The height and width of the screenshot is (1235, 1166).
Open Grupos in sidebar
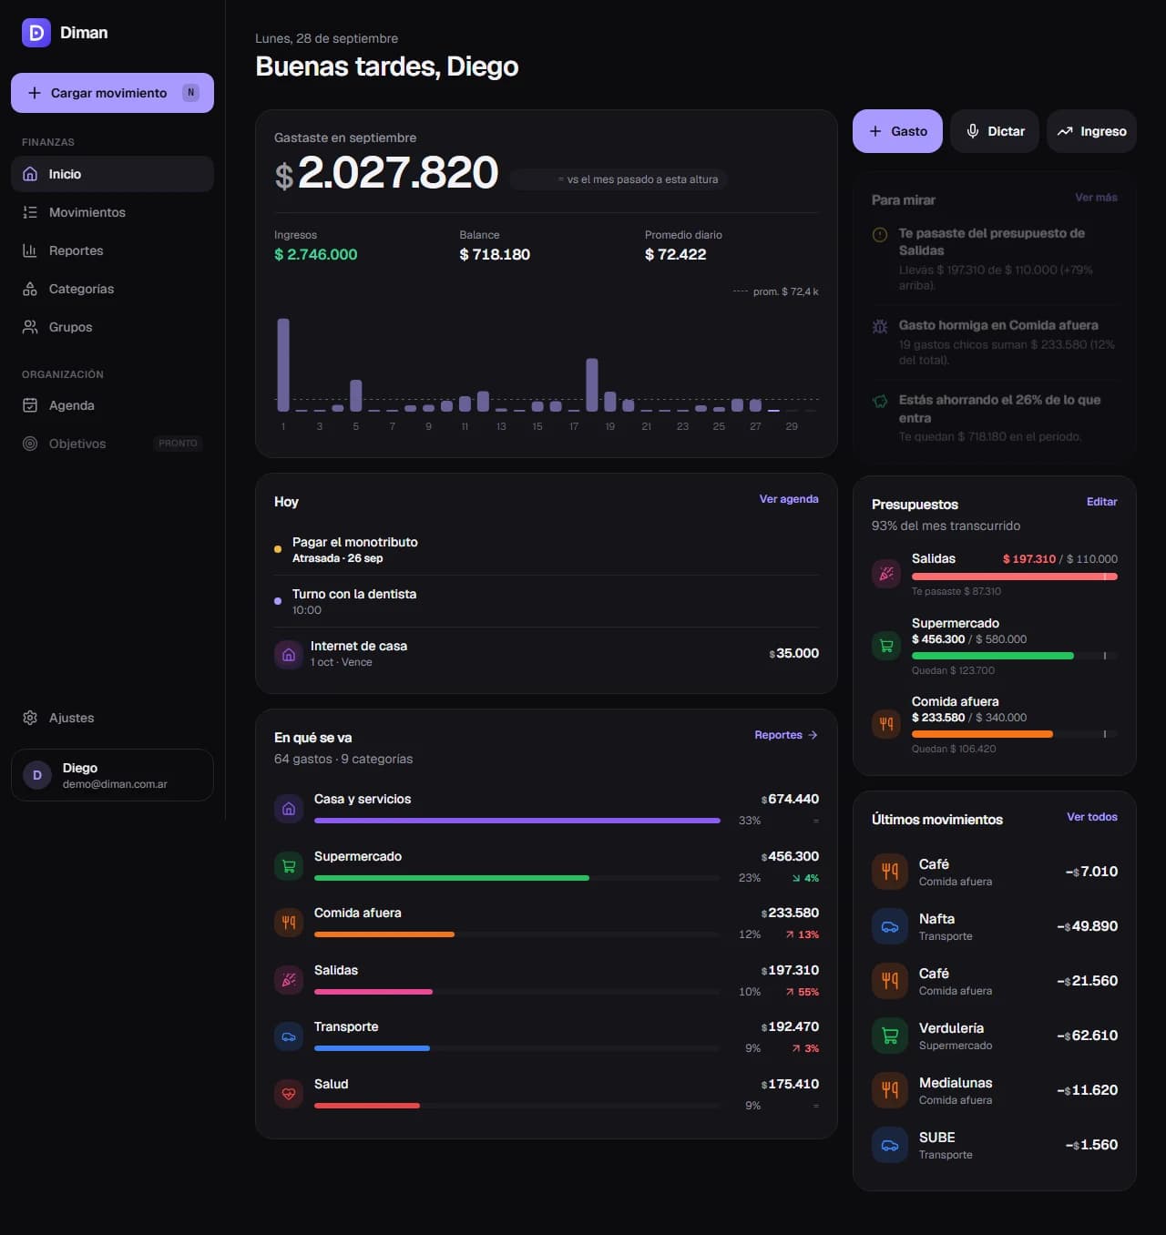click(x=112, y=327)
